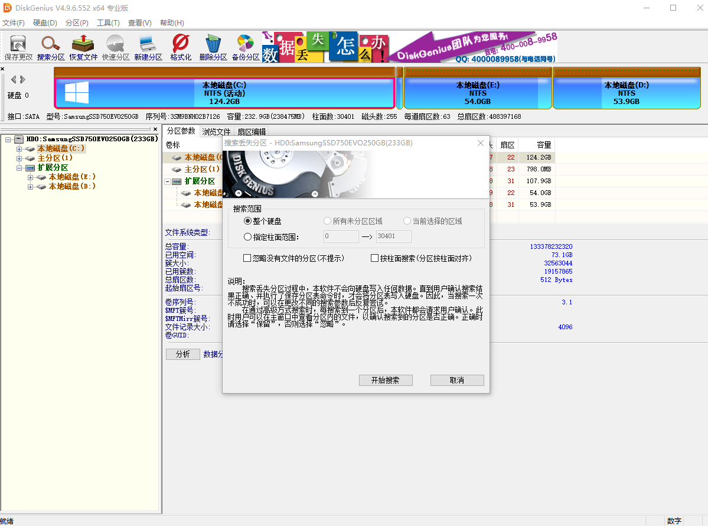
Task: Go to next disk with right arrow
Action: (22, 80)
